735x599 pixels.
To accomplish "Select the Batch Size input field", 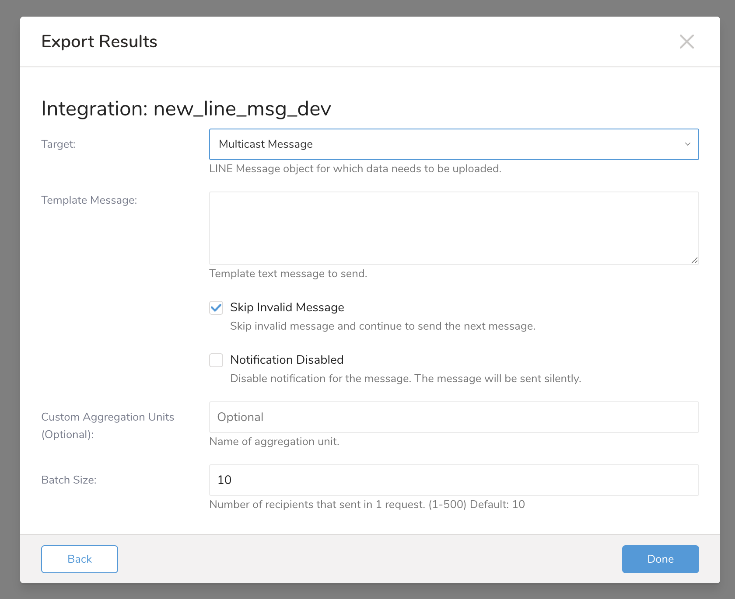I will [453, 480].
